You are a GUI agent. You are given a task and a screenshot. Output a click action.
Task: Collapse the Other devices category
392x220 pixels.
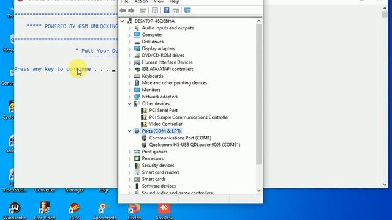tap(129, 103)
